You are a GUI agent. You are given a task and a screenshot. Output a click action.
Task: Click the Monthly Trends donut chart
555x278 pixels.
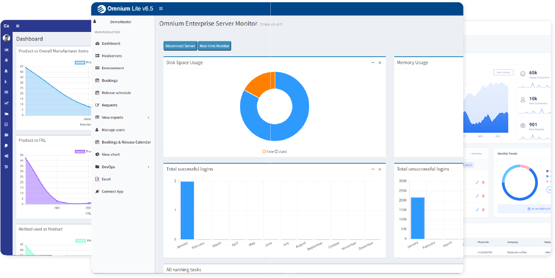click(519, 183)
